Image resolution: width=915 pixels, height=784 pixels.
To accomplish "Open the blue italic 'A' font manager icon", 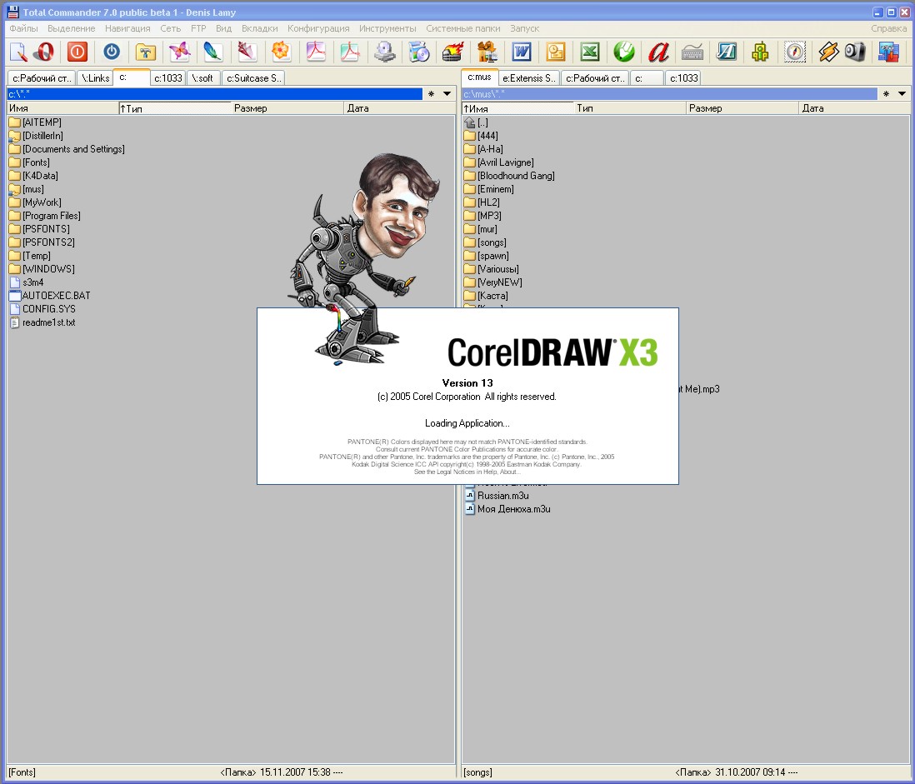I will [x=727, y=52].
